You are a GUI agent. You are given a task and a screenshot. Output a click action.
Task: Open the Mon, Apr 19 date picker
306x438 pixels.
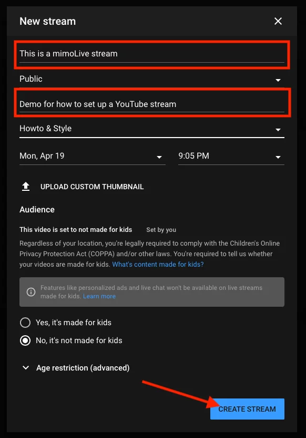[92, 156]
